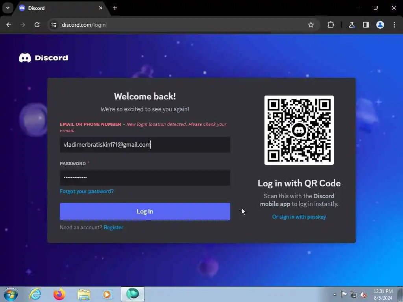Show hidden system tray icons
Viewport: 403px width, 302px height.
pyautogui.click(x=335, y=295)
